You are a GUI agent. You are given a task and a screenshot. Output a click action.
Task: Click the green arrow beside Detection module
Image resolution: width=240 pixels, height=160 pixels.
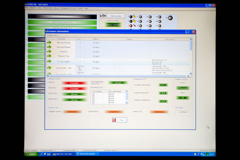point(50,51)
